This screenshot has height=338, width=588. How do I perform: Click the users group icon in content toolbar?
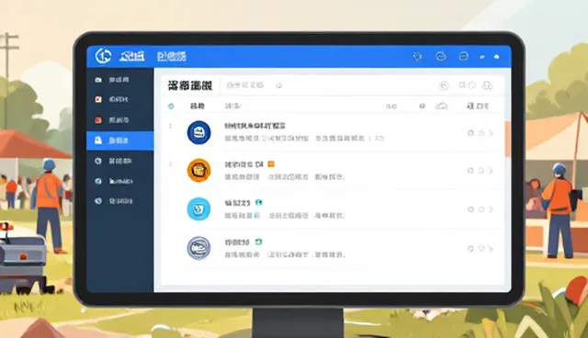(487, 85)
